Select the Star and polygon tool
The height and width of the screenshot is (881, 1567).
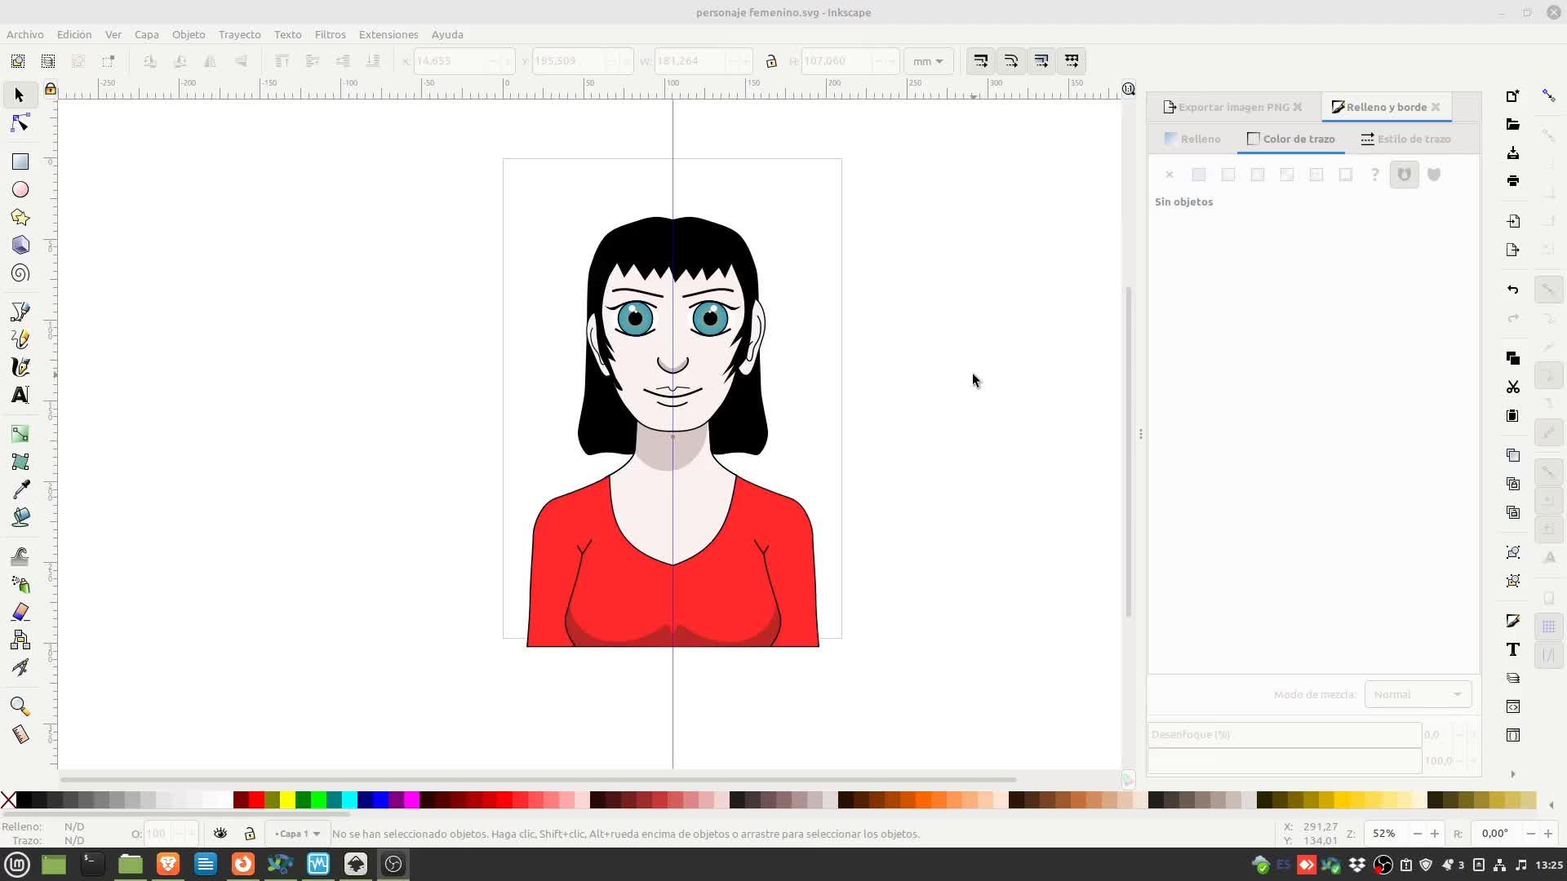tap(20, 217)
